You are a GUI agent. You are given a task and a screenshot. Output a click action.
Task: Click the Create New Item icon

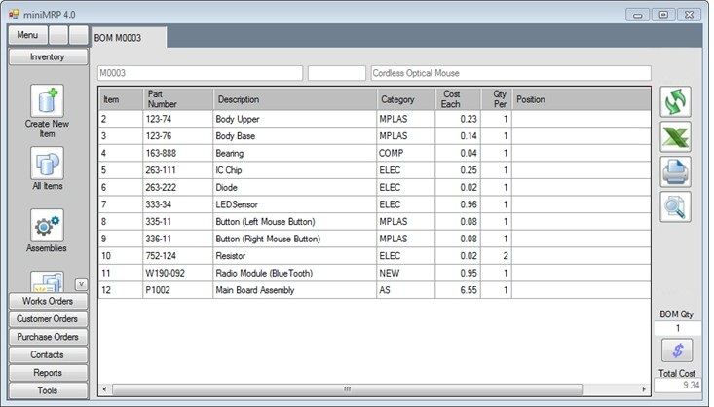coord(47,101)
